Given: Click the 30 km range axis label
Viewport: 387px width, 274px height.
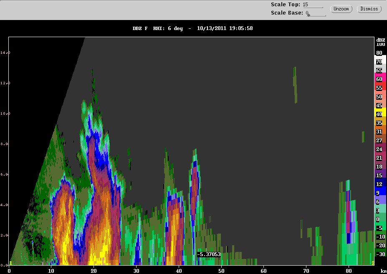Looking at the screenshot, I should click(x=136, y=271).
